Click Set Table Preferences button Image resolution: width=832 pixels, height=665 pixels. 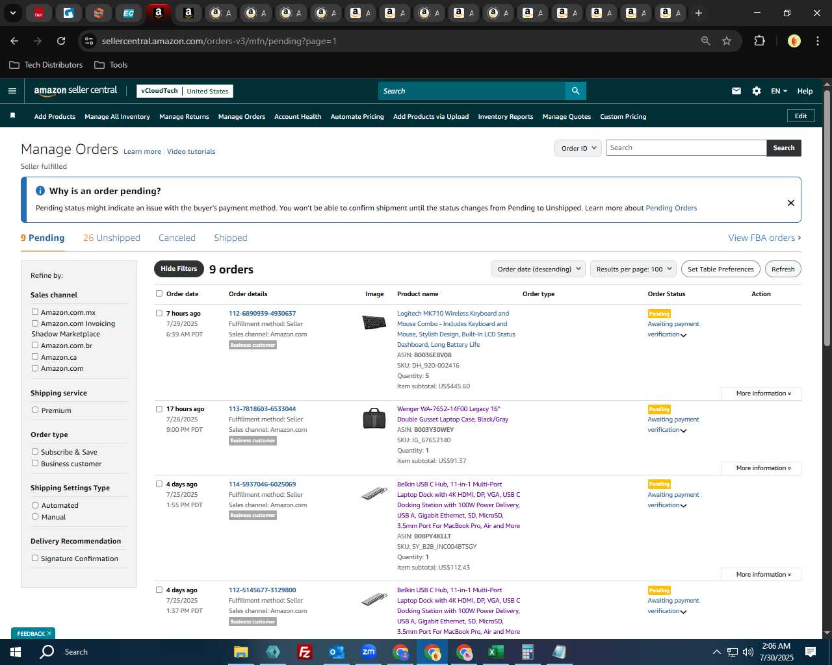(x=721, y=269)
